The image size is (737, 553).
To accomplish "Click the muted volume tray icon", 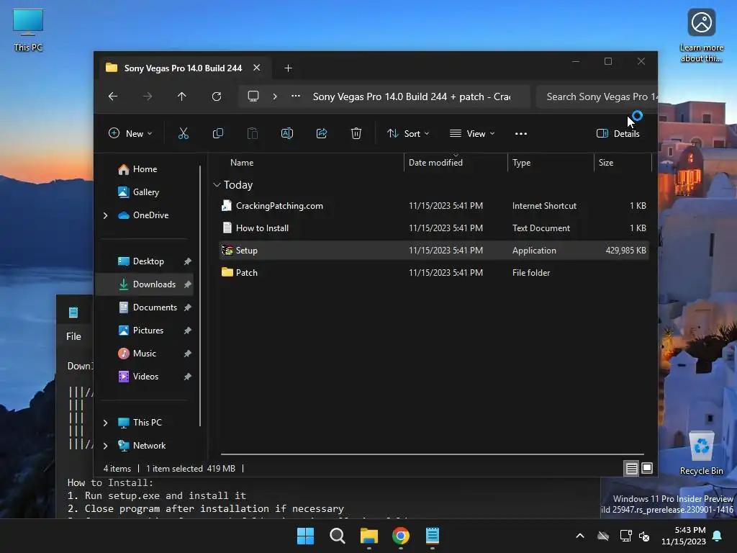I will click(644, 536).
